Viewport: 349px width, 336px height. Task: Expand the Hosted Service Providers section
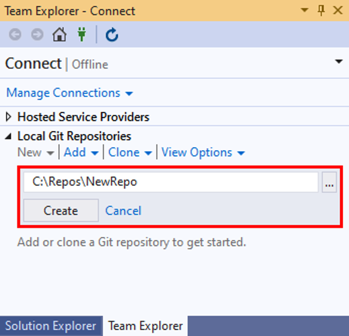[8, 117]
